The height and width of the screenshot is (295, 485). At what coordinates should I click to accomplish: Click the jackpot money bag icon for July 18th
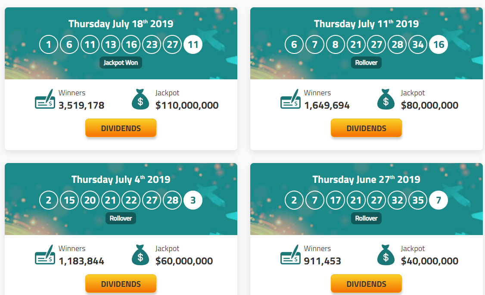pyautogui.click(x=140, y=99)
